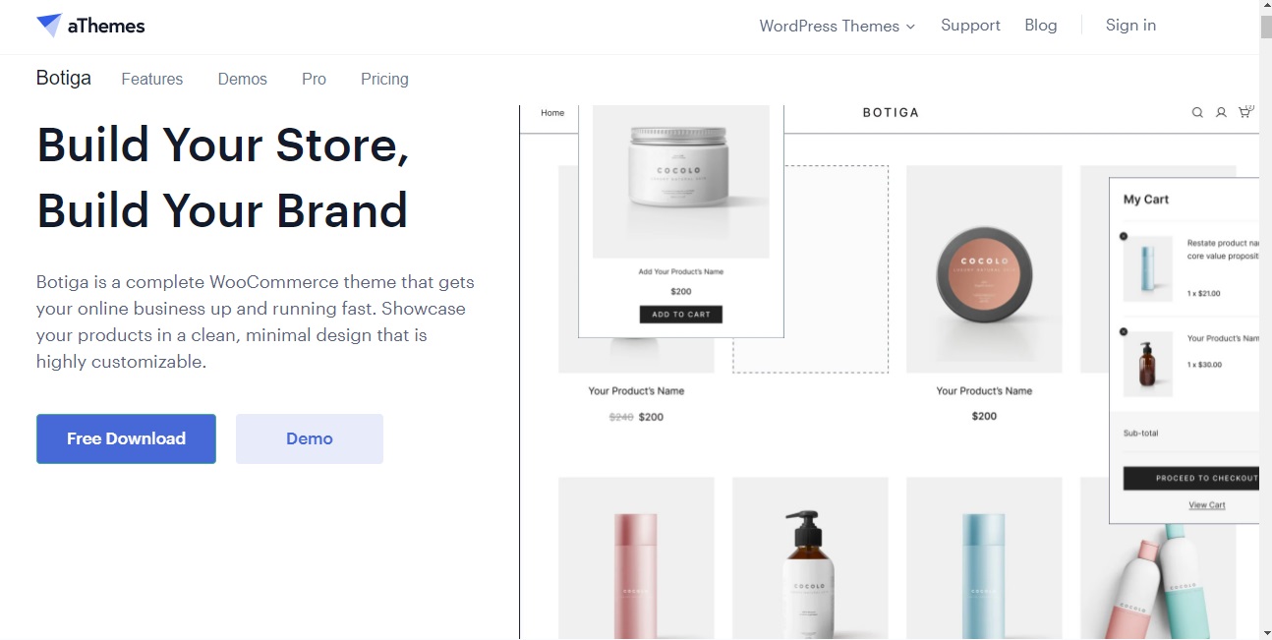Visit the Support link

point(970,26)
